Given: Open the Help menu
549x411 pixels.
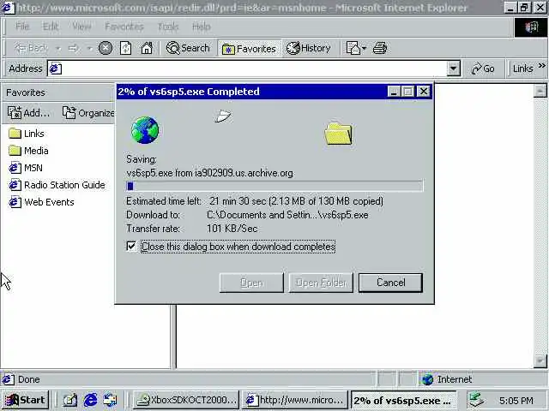Looking at the screenshot, I should click(202, 27).
